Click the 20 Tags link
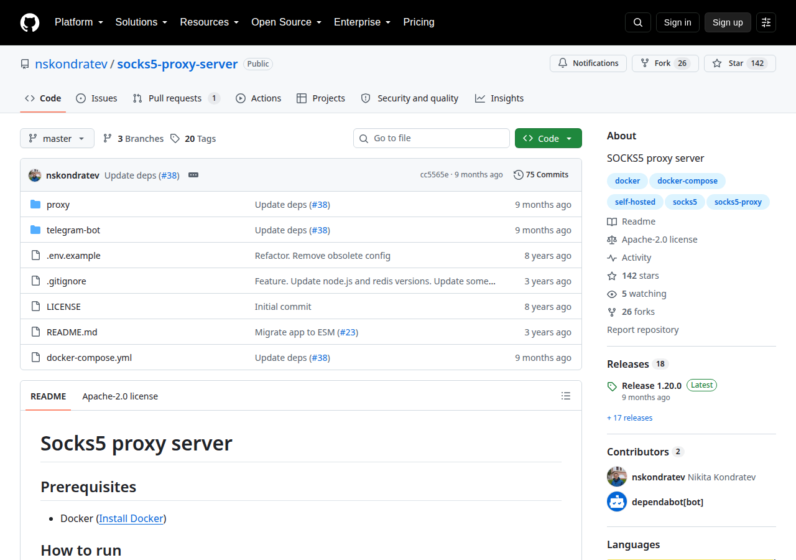796x560 pixels. 193,139
